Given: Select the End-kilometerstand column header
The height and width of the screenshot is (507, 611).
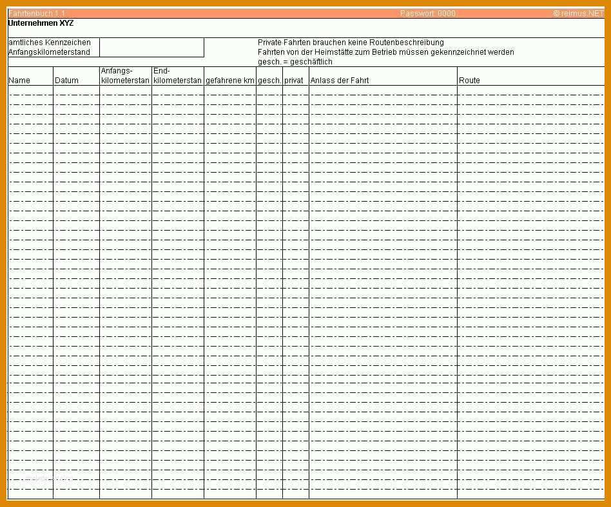Looking at the screenshot, I should (178, 76).
